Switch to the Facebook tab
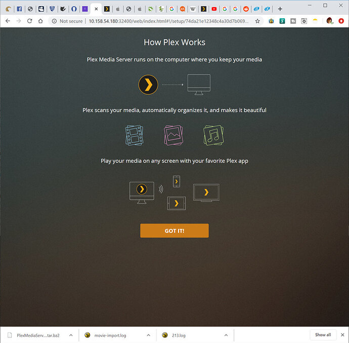 tap(19, 9)
